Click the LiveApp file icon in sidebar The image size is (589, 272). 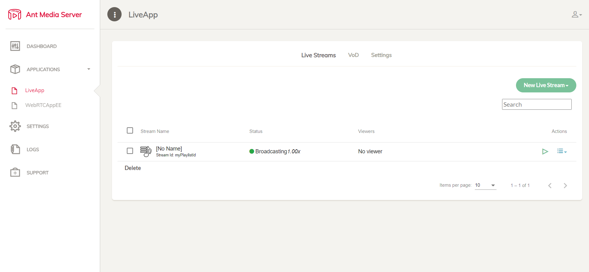[x=15, y=91]
